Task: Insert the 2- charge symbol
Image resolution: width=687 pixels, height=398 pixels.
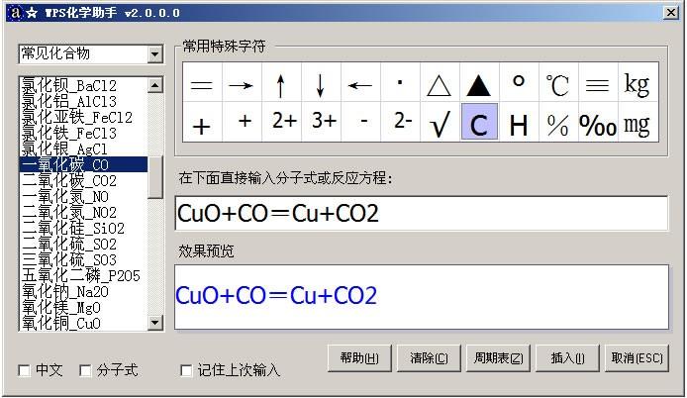Action: pyautogui.click(x=400, y=123)
